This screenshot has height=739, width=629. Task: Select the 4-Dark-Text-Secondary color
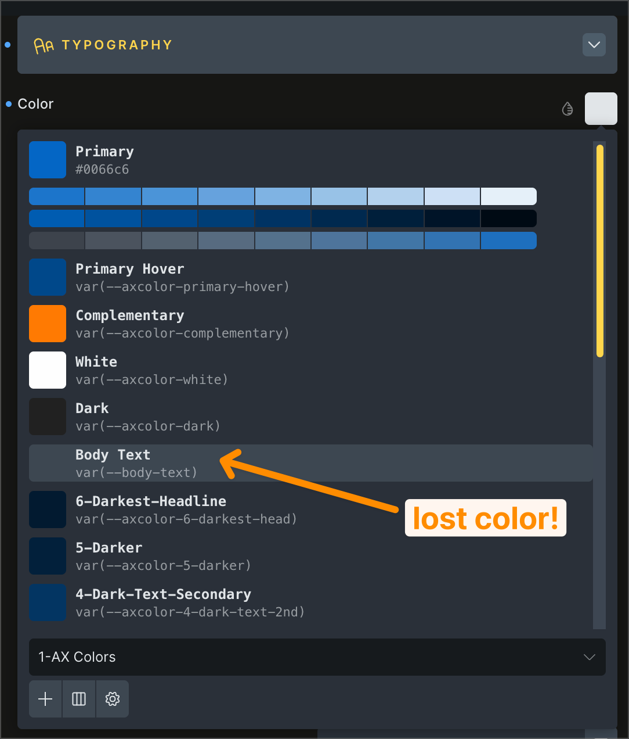point(48,602)
